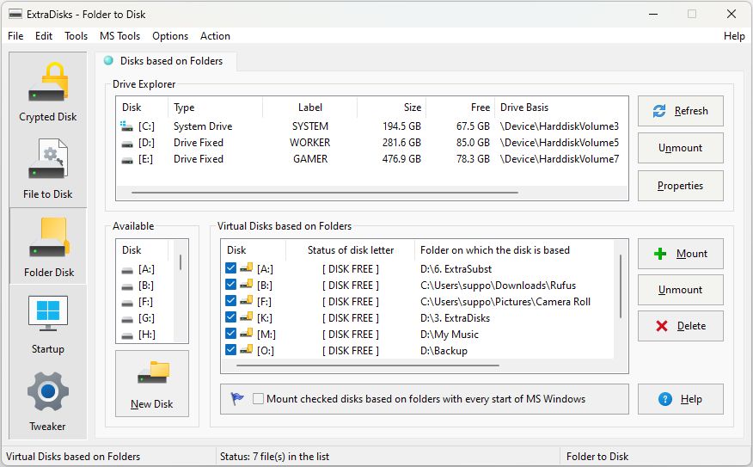Click the red Delete button
Viewport: 753px width, 467px height.
pos(680,326)
